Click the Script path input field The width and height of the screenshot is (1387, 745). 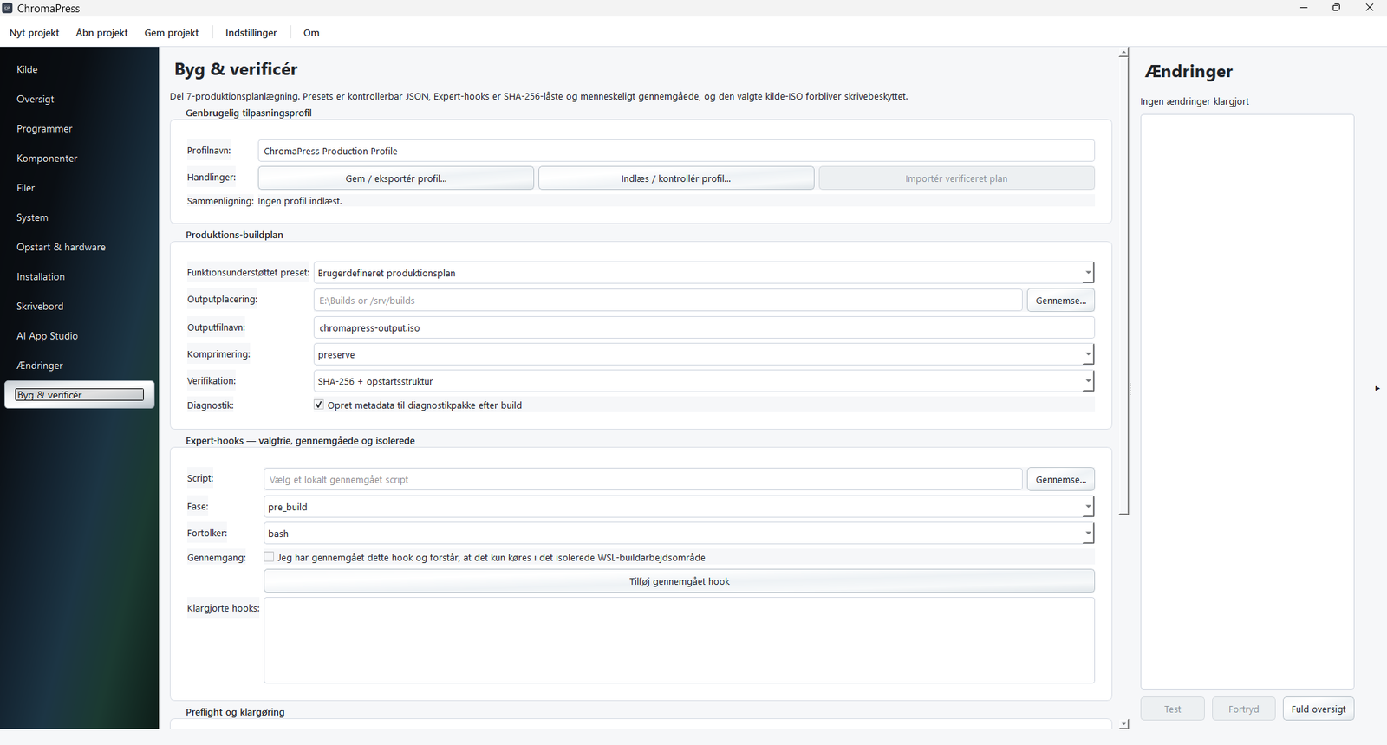[643, 479]
